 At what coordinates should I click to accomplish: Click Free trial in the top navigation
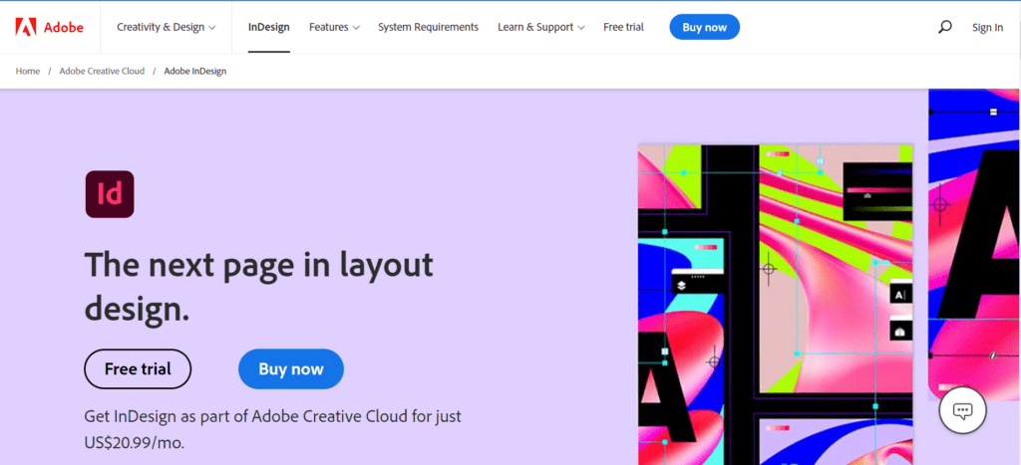point(623,27)
